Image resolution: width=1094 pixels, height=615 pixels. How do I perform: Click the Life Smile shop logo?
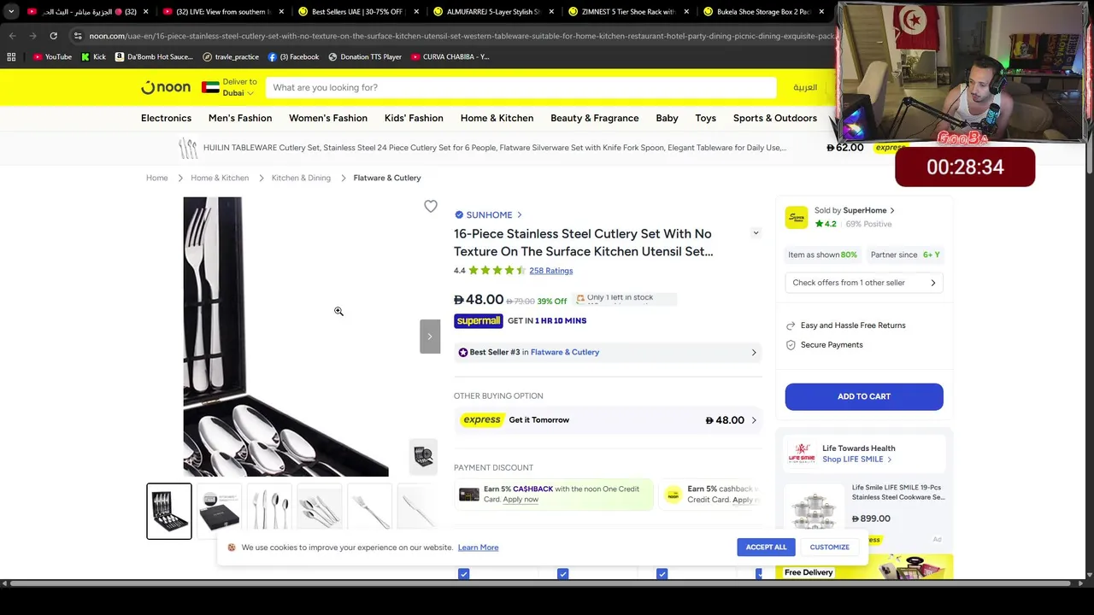[x=802, y=453]
